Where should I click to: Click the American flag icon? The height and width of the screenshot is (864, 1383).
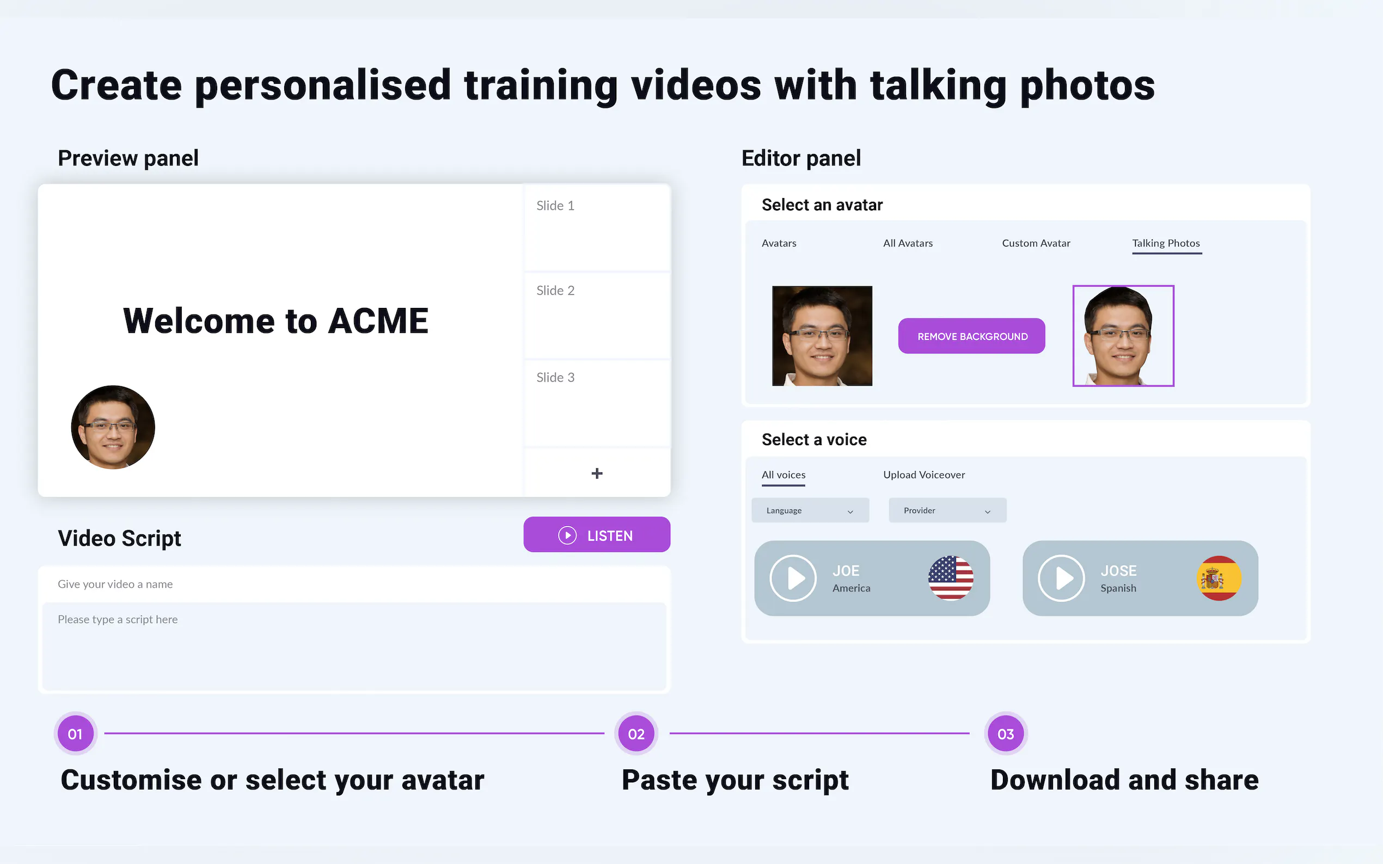pos(950,578)
